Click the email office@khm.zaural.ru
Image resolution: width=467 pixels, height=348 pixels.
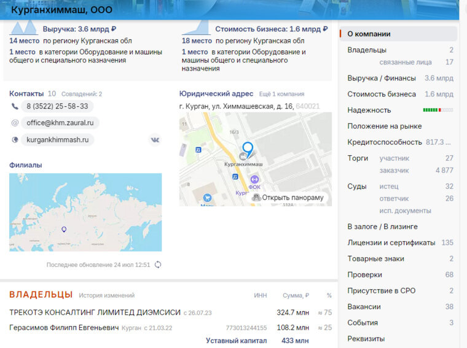[x=60, y=123]
